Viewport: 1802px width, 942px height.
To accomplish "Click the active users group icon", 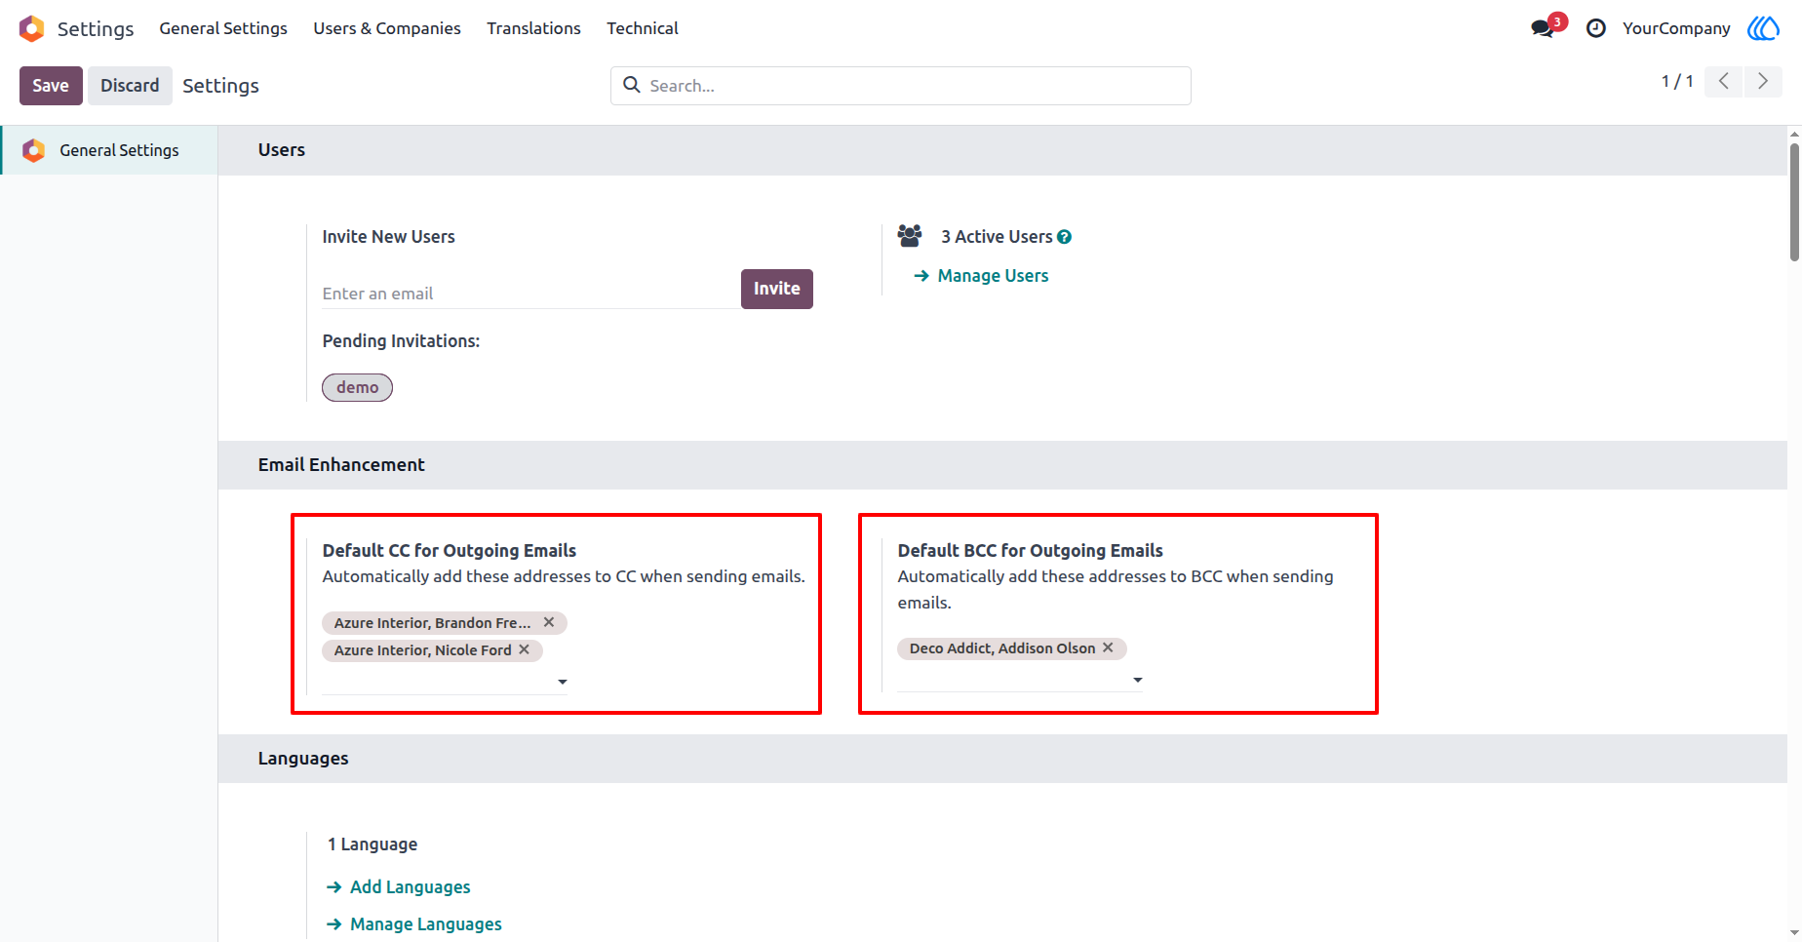I will tap(910, 236).
